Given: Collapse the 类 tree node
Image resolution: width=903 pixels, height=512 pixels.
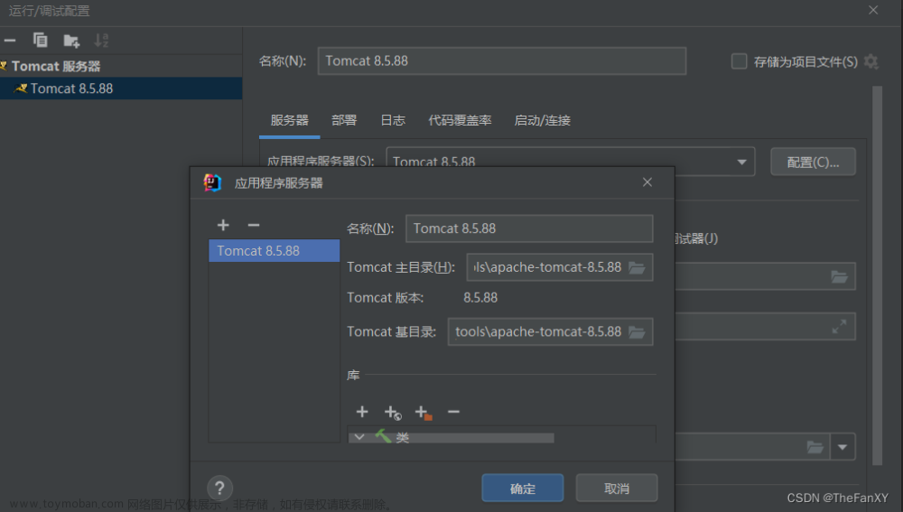Looking at the screenshot, I should click(x=359, y=437).
